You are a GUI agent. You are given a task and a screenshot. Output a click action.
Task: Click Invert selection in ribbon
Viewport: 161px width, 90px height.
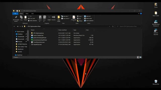coord(89,20)
